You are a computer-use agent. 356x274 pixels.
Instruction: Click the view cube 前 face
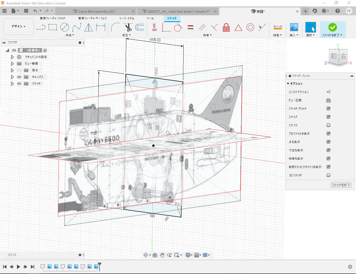[334, 56]
